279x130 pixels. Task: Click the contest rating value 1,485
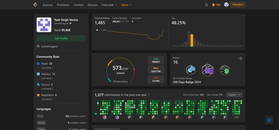coord(100,23)
